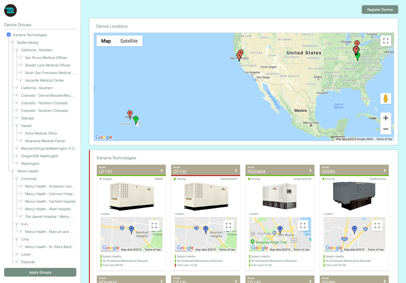Expand the stopped QT130's location map fullscreen

154,225
